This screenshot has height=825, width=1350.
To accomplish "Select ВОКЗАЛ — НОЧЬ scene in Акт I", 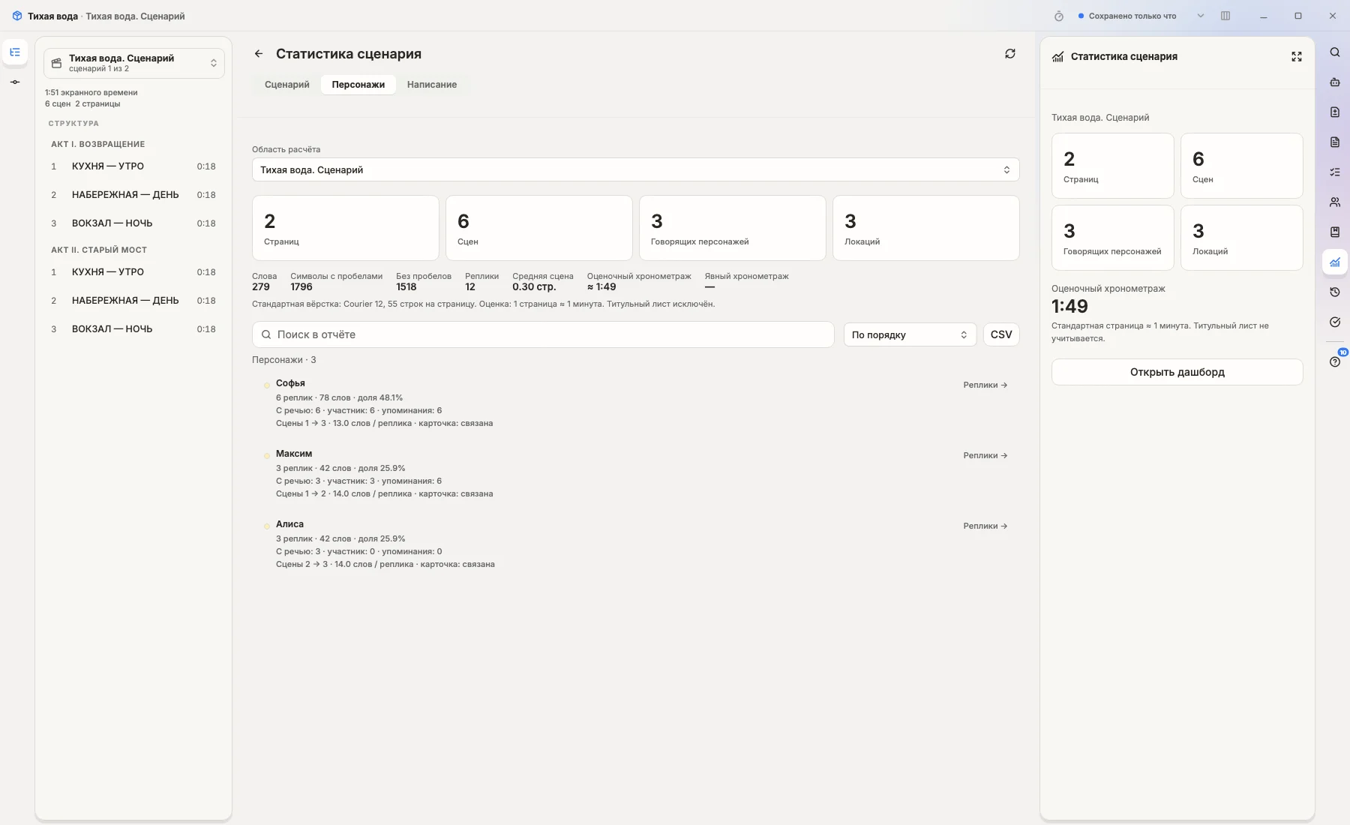I will click(133, 223).
